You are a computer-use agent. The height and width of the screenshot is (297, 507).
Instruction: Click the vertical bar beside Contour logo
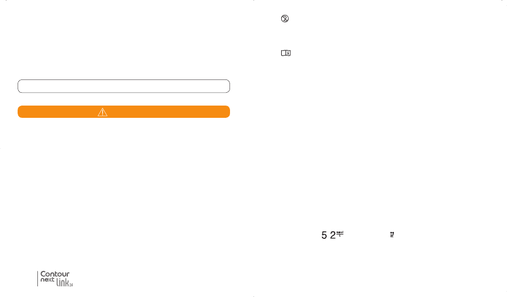coord(37,278)
